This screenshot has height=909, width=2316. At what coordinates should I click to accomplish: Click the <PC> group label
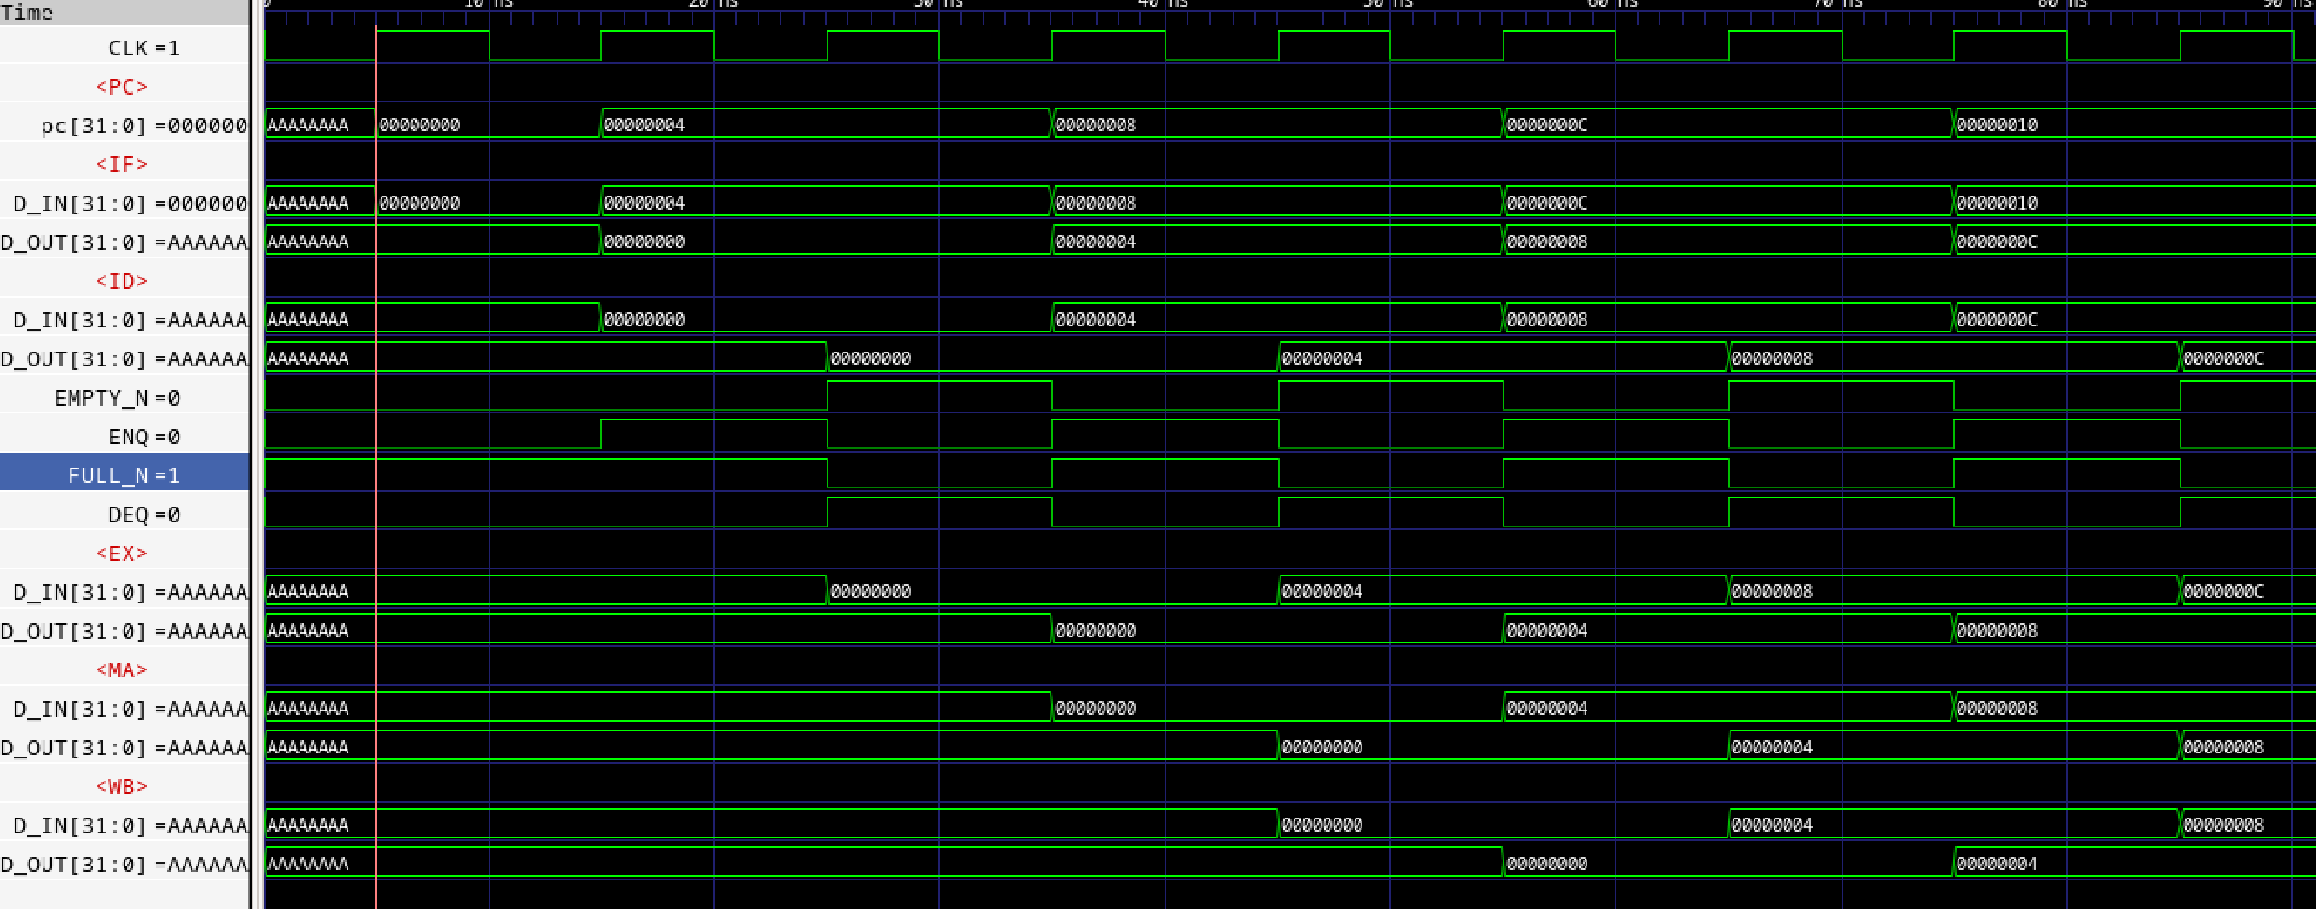click(122, 87)
